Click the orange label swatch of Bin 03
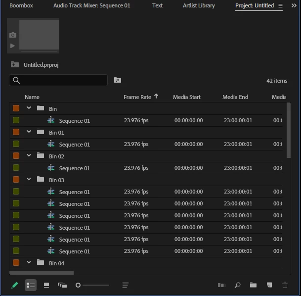This screenshot has height=296, width=301. [16, 180]
